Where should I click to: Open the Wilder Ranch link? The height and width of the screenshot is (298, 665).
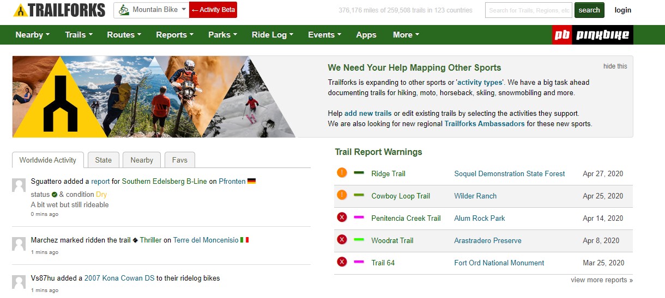[x=475, y=196]
